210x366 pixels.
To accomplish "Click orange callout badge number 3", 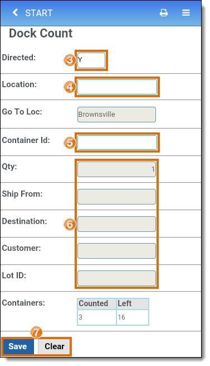I will point(70,60).
